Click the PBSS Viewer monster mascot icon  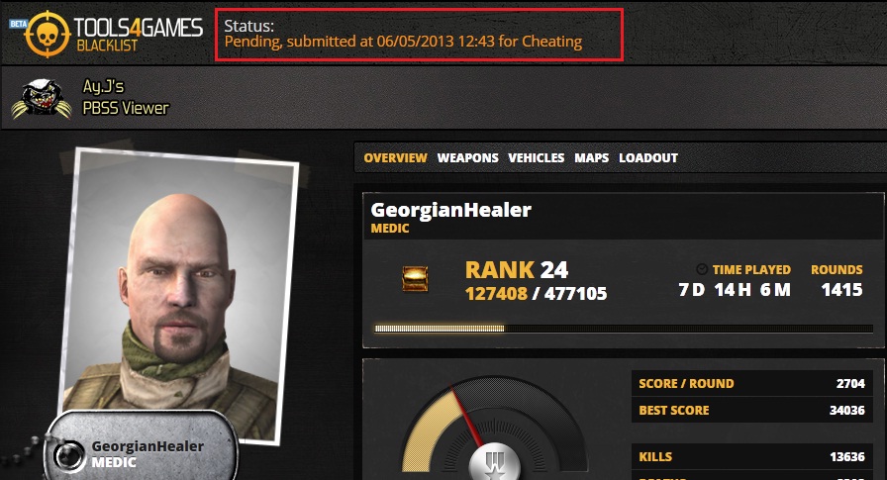42,98
